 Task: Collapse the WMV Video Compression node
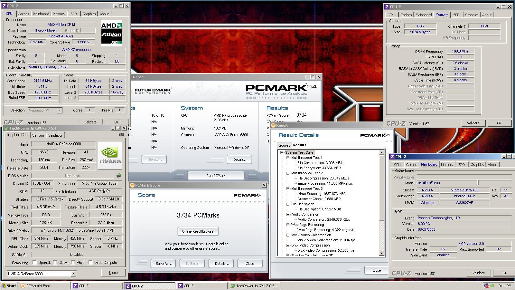(288, 235)
